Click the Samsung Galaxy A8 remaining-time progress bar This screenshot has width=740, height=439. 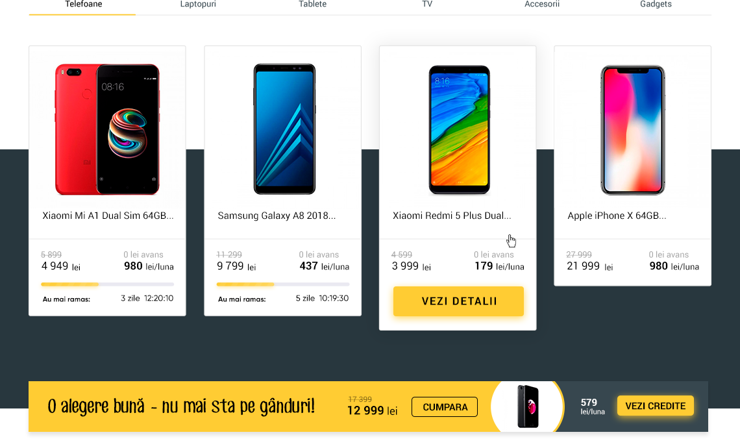(282, 284)
